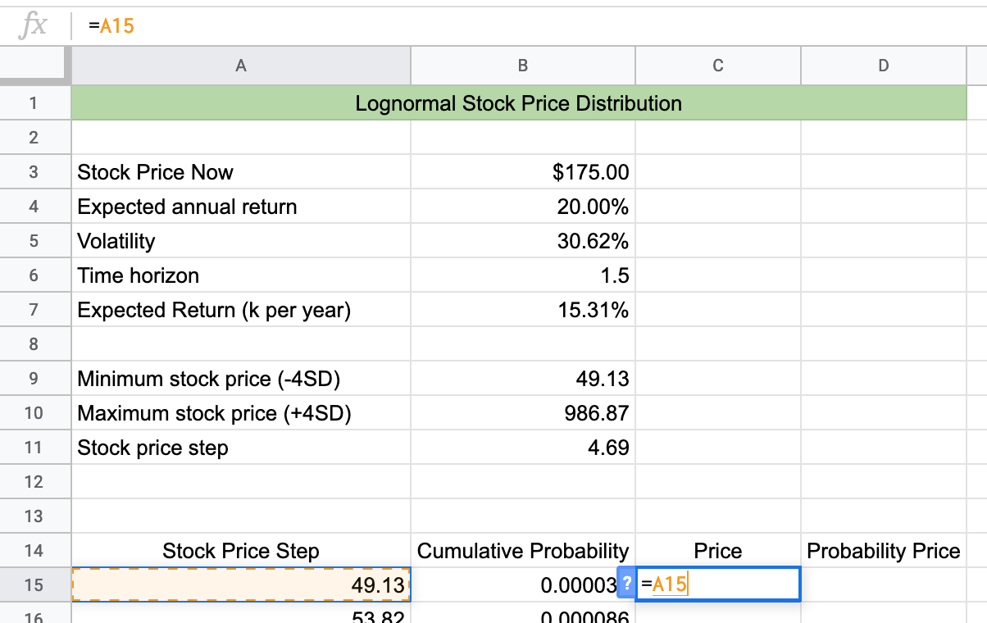Click cell A15 with dashed border
This screenshot has height=623, width=987.
point(241,585)
